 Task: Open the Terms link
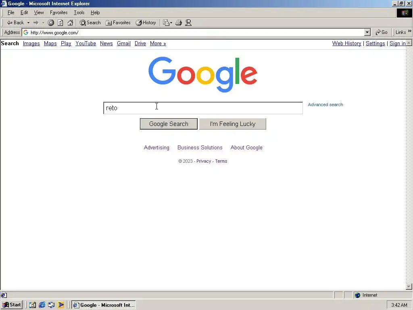coord(221,161)
